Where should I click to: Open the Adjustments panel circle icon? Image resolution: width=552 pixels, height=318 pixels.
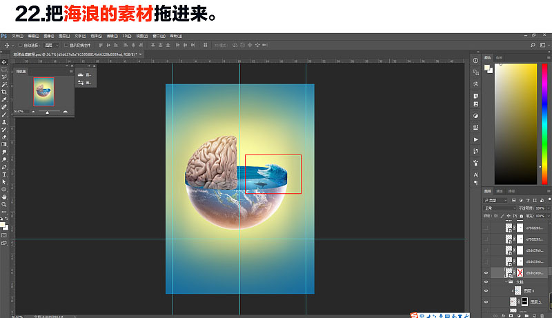tap(475, 116)
